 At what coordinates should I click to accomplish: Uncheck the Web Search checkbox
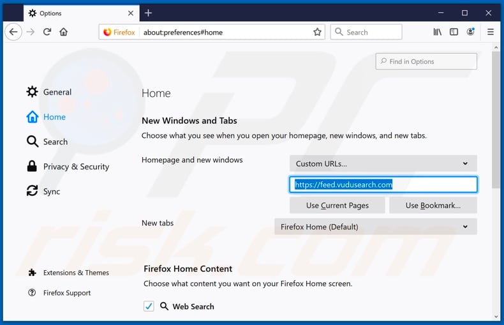click(149, 306)
